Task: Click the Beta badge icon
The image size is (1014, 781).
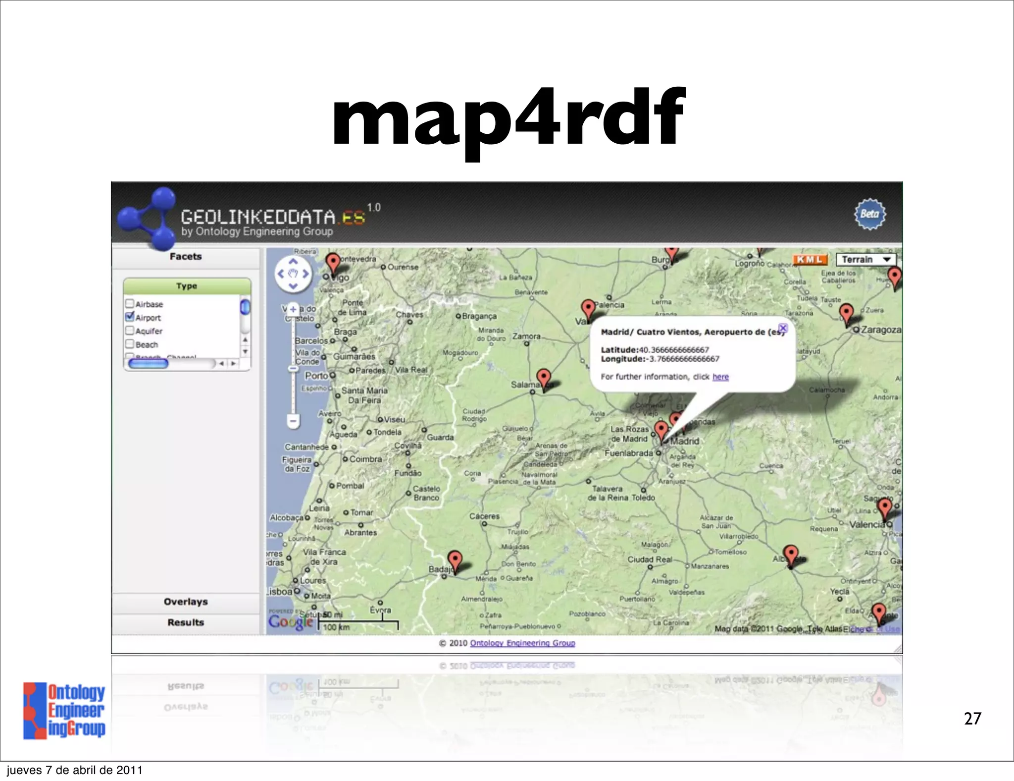Action: 870,214
